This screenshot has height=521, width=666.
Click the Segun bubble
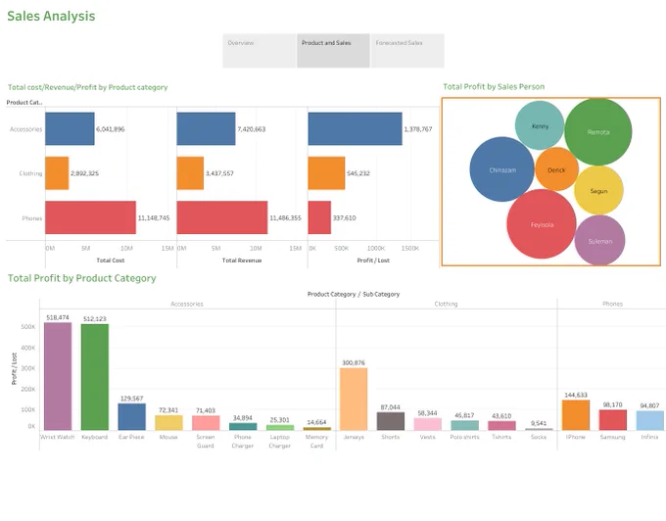(x=598, y=190)
